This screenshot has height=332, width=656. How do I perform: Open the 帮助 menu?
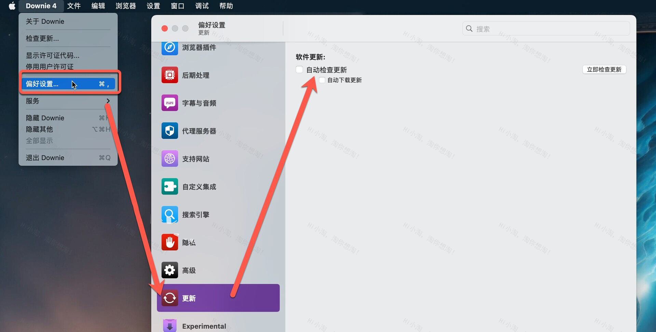click(x=226, y=6)
